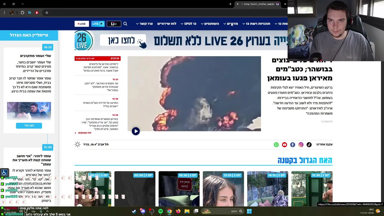Open a new browser tab with plus

coord(230,4)
